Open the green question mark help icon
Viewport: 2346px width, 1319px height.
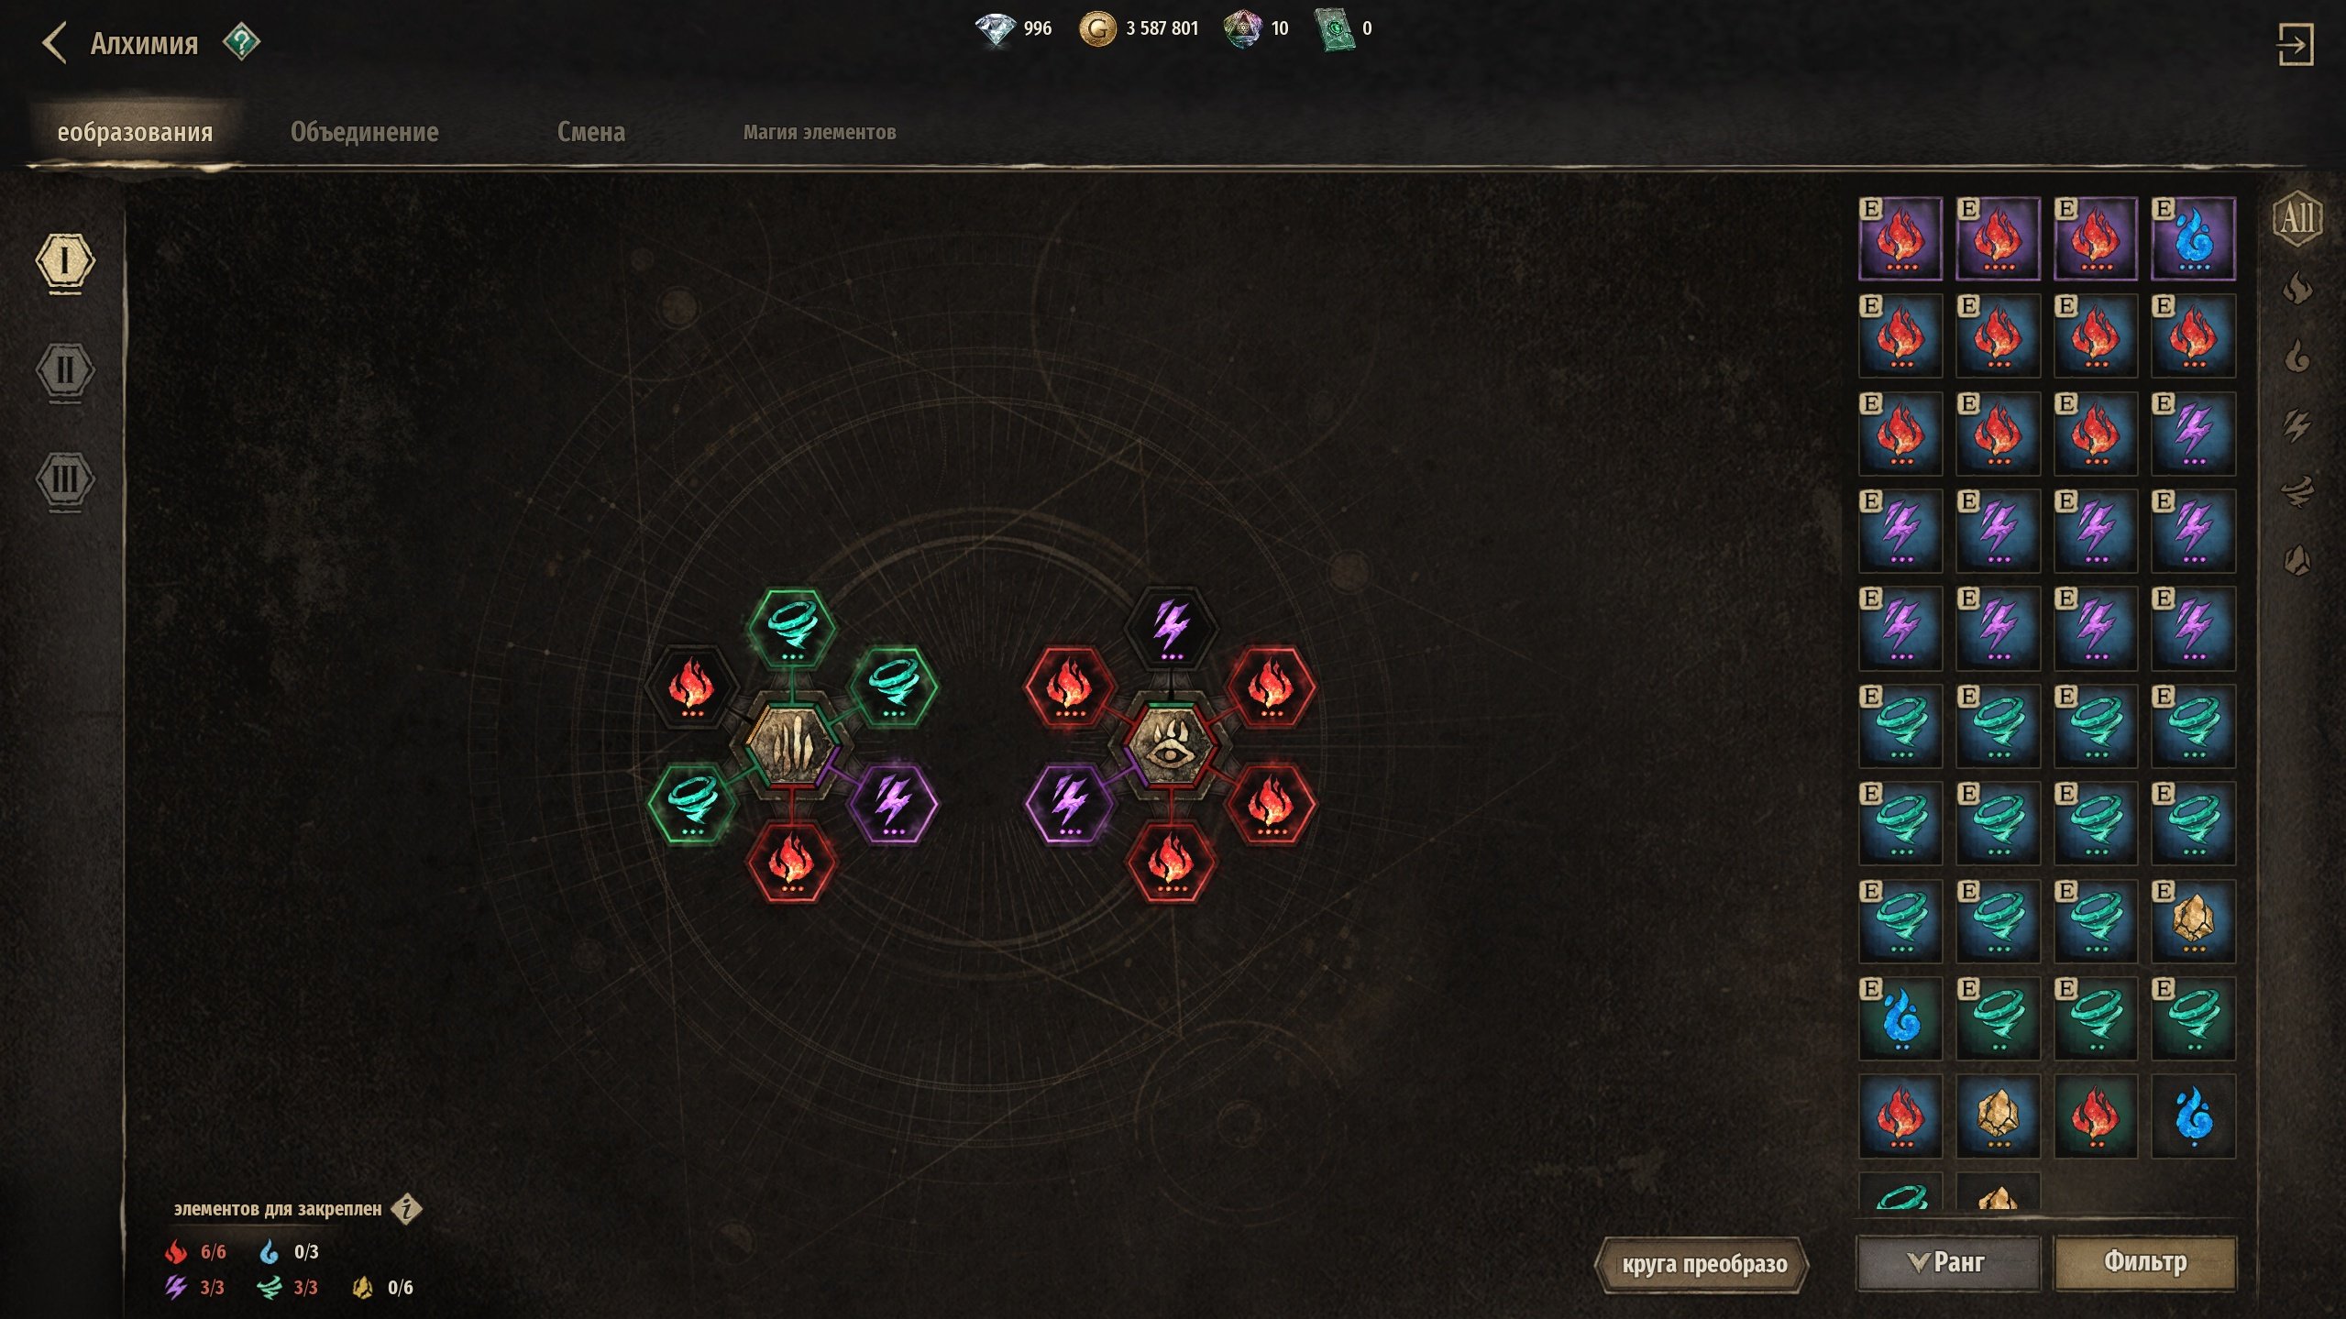(241, 42)
